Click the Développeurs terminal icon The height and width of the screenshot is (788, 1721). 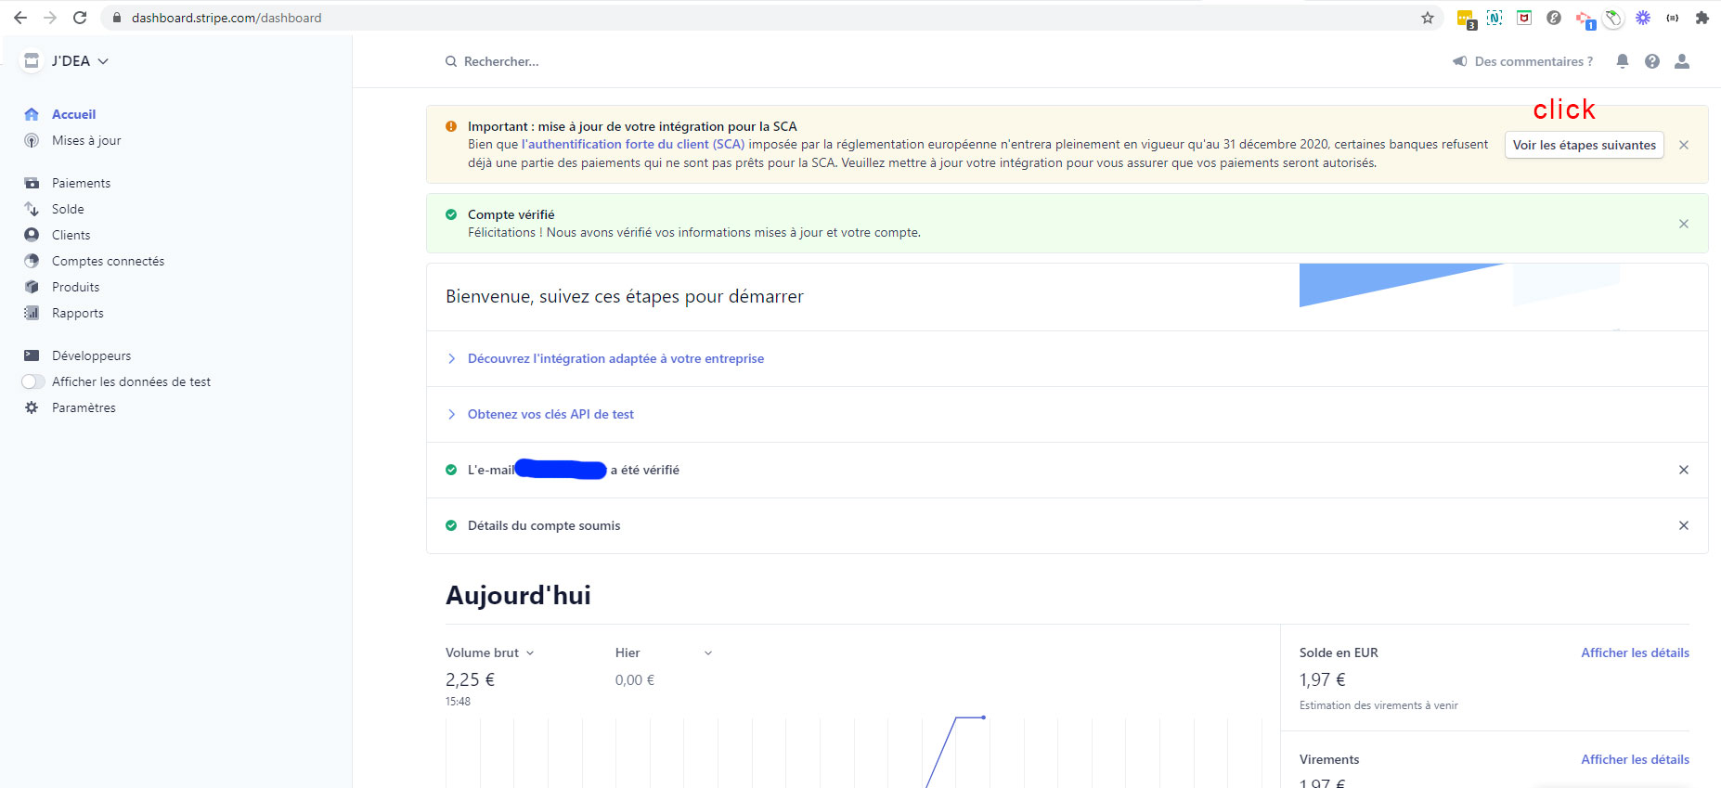coord(32,355)
